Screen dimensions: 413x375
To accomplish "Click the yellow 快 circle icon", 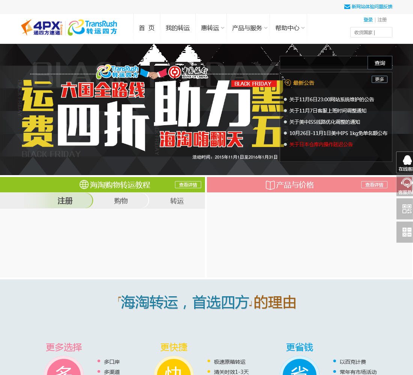I will pos(173,366).
